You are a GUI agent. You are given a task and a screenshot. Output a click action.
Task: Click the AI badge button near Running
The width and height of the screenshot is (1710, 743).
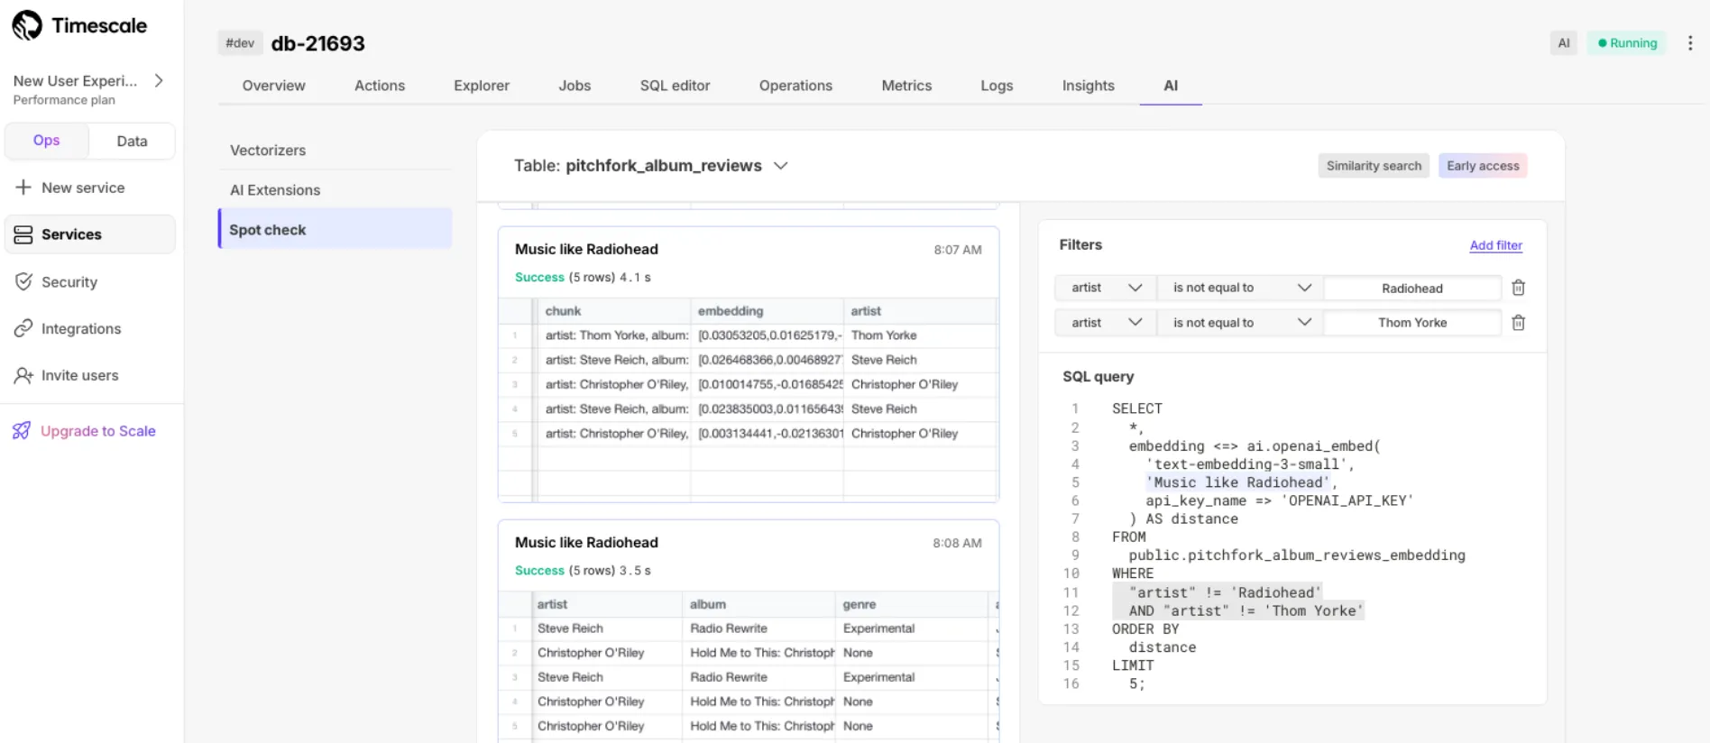pos(1564,42)
